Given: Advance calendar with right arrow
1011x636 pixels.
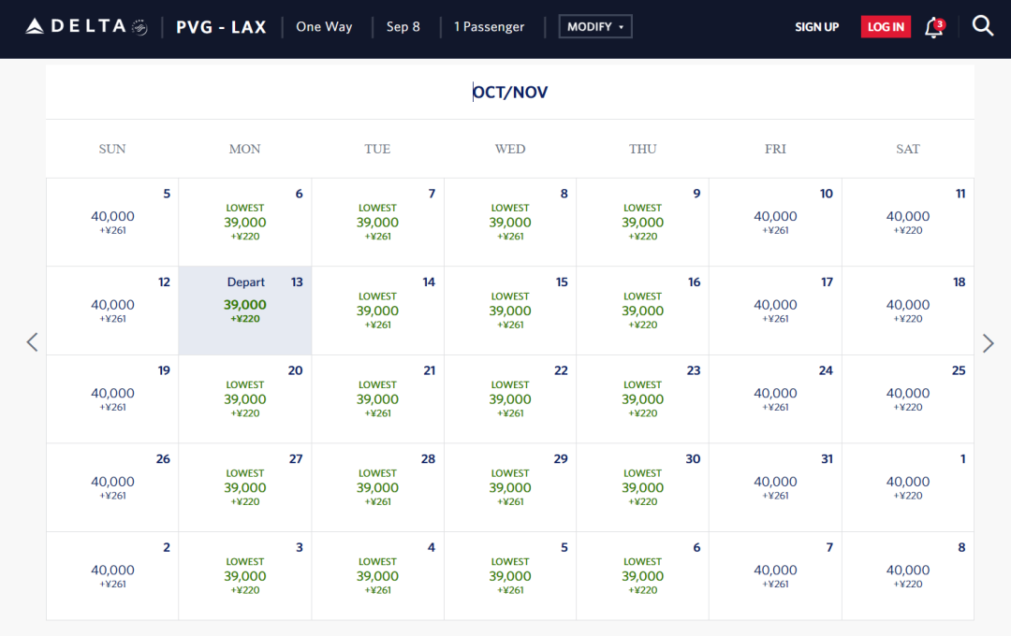Looking at the screenshot, I should (988, 343).
